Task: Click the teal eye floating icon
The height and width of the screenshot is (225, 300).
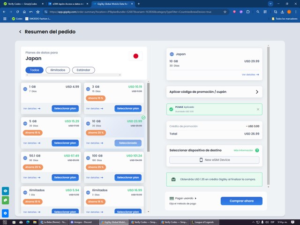Action: point(5,191)
